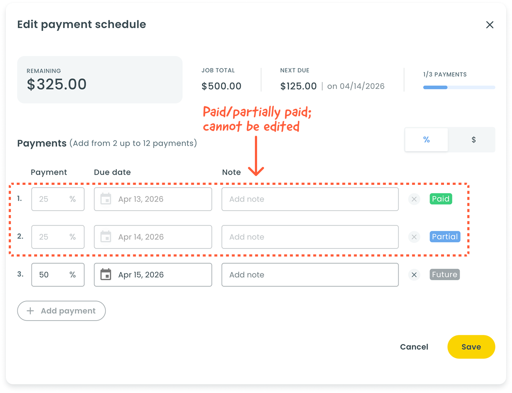Click the 1/3 payments progress bar
The width and height of the screenshot is (512, 393).
click(x=459, y=87)
